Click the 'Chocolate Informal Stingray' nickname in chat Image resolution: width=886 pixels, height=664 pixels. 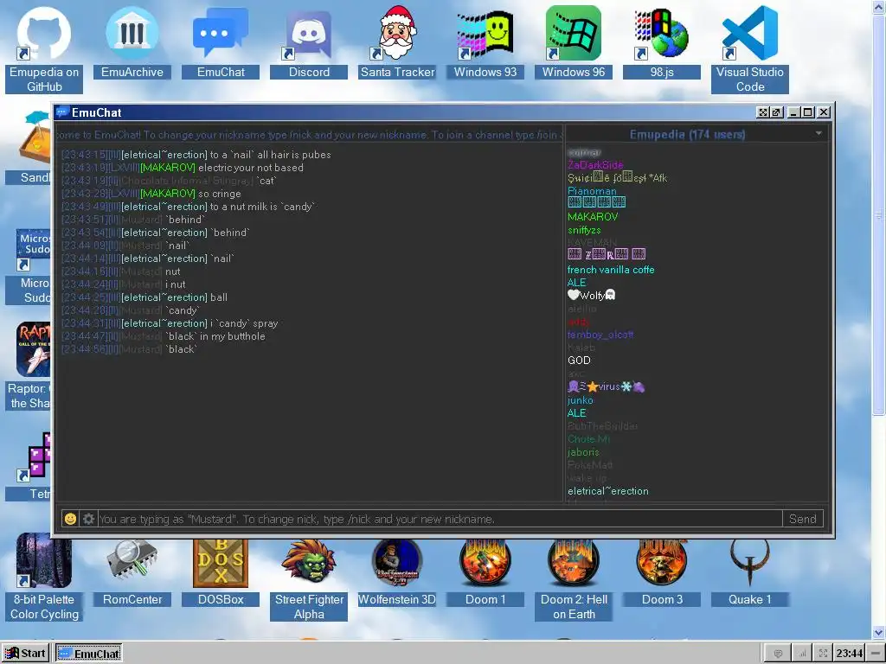pyautogui.click(x=187, y=181)
